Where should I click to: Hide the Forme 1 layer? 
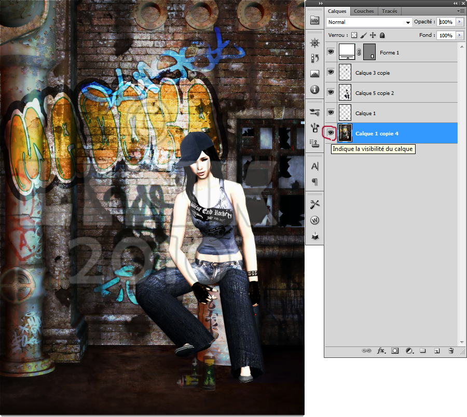coord(331,52)
